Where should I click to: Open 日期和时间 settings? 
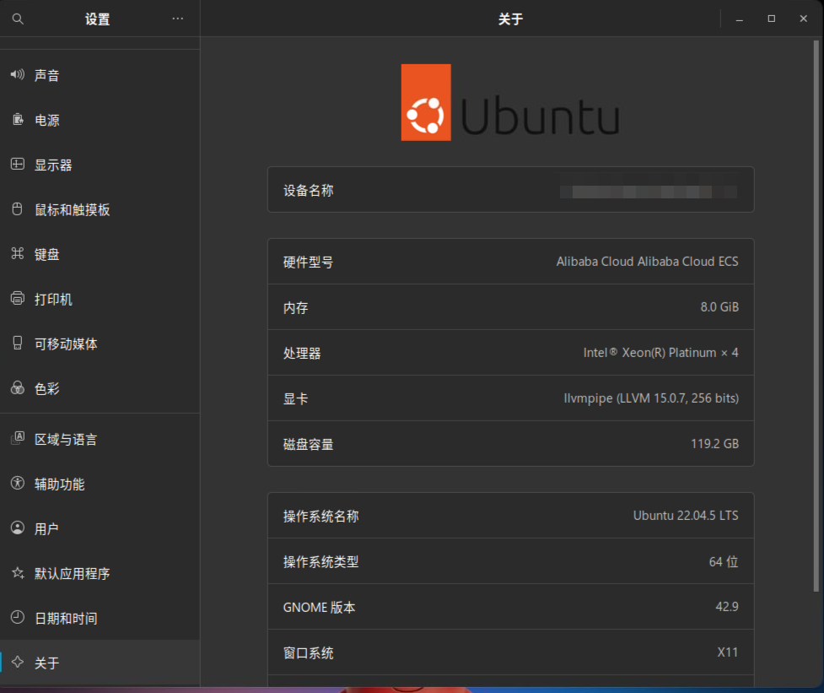100,618
